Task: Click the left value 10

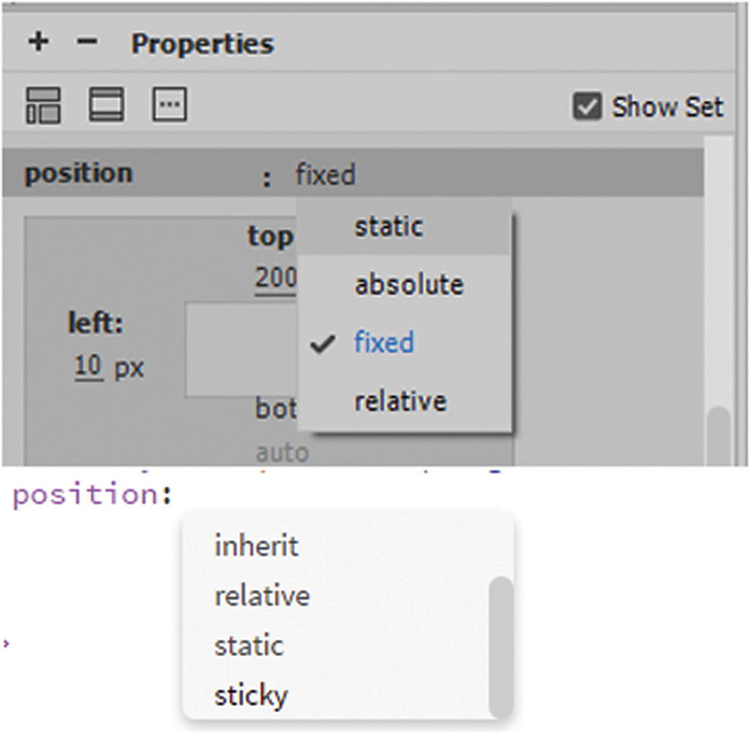Action: click(88, 367)
